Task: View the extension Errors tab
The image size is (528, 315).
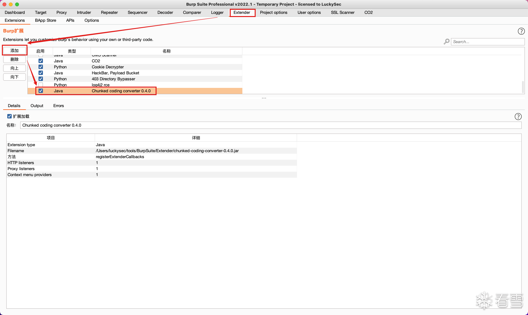Action: 59,106
